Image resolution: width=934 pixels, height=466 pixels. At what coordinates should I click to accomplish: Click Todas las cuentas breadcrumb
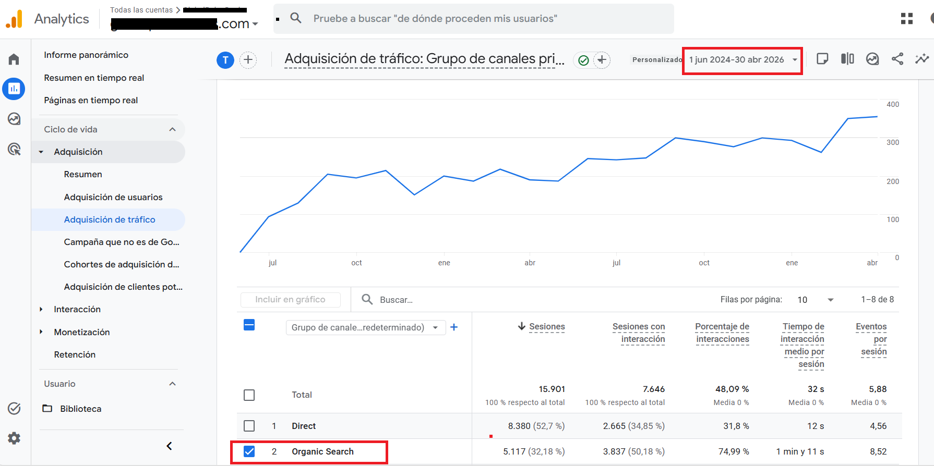point(141,10)
